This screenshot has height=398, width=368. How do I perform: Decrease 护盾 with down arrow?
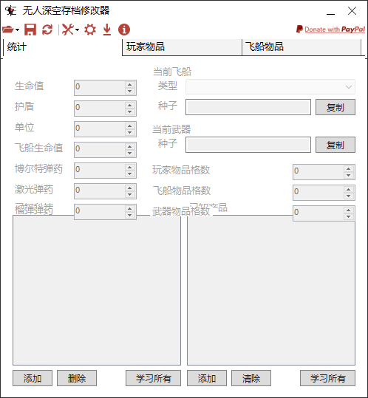(x=130, y=111)
